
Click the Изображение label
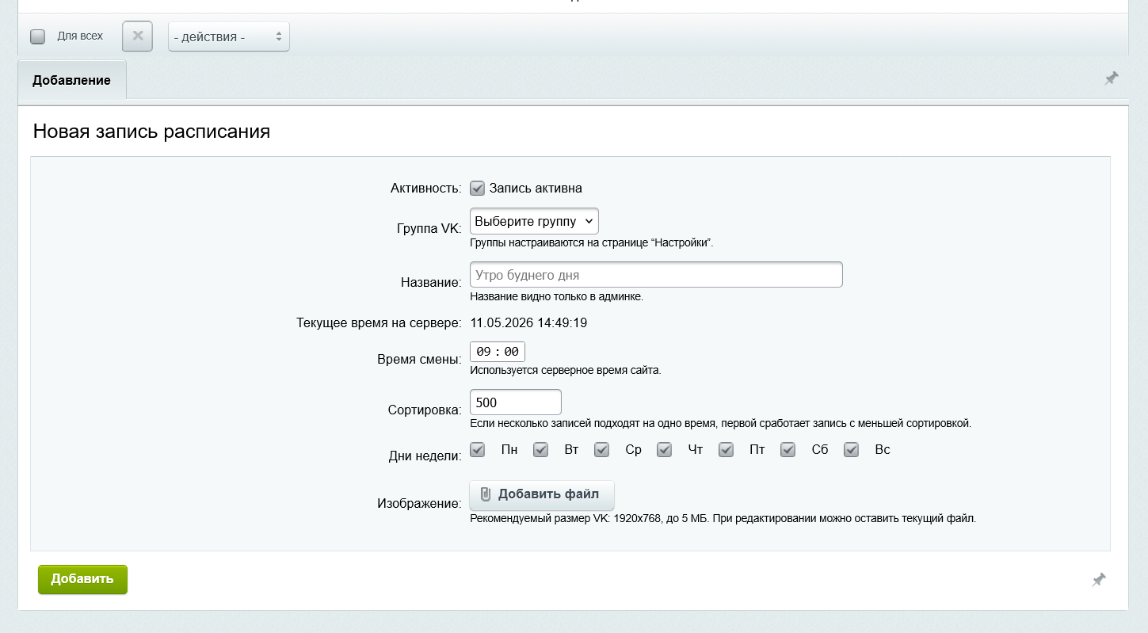tap(419, 503)
